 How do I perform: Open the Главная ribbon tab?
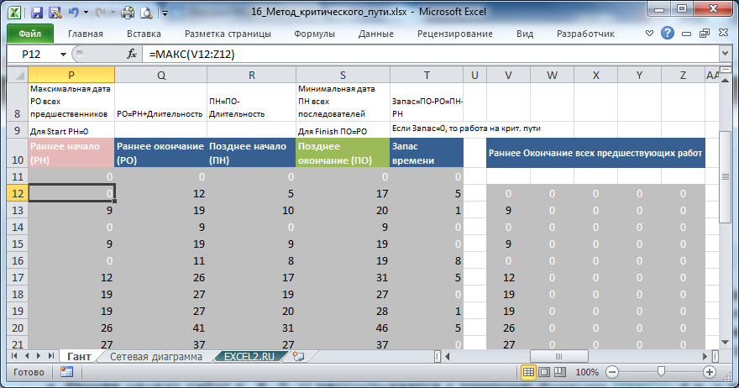click(86, 34)
